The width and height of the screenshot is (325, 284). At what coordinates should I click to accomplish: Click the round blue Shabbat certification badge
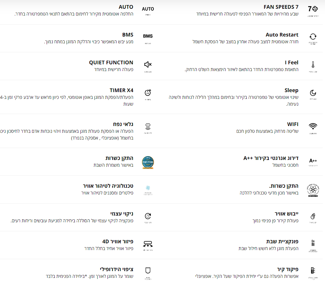click(x=148, y=162)
